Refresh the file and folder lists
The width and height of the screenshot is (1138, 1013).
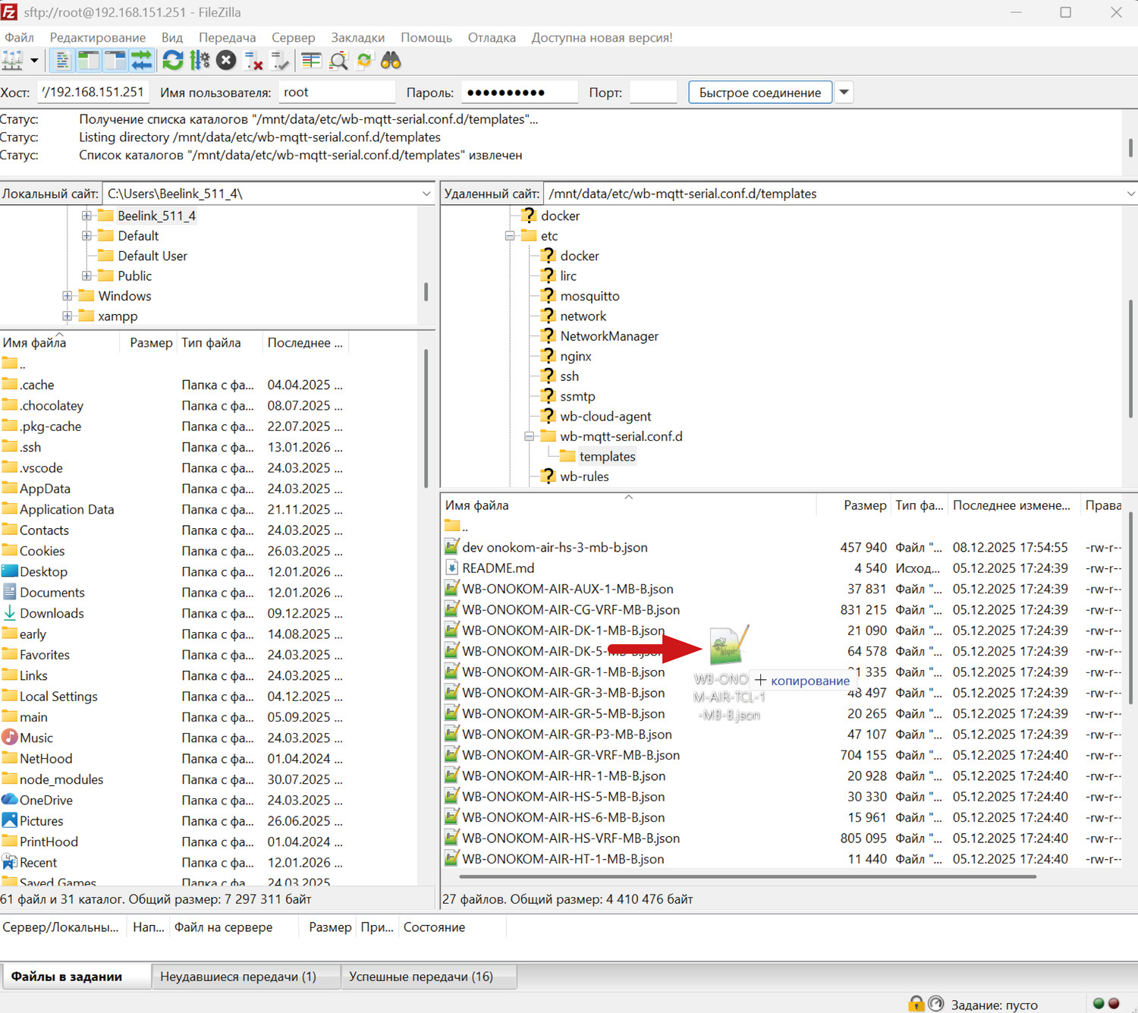(173, 61)
